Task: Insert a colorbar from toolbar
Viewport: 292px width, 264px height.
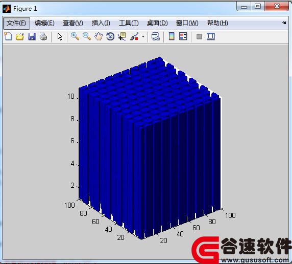Action: [172, 36]
